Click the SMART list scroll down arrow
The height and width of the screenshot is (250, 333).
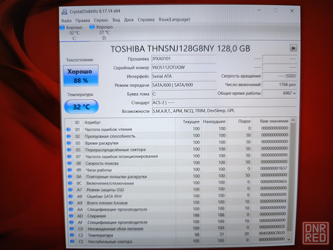pos(289,239)
